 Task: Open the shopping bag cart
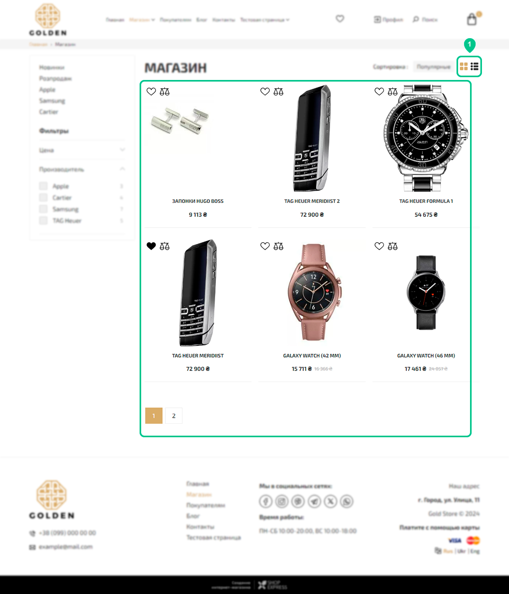pos(472,19)
